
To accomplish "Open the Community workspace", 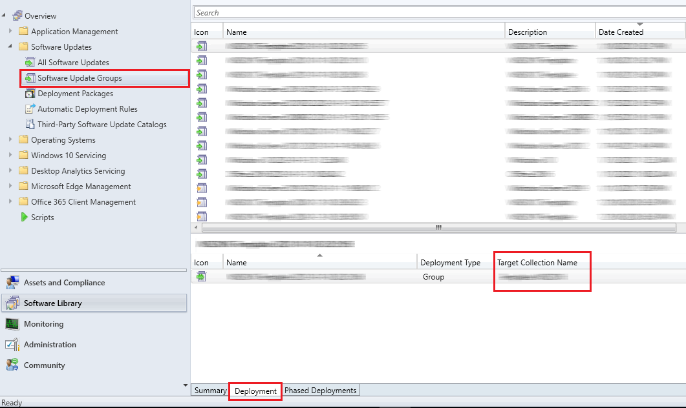I will pos(43,365).
